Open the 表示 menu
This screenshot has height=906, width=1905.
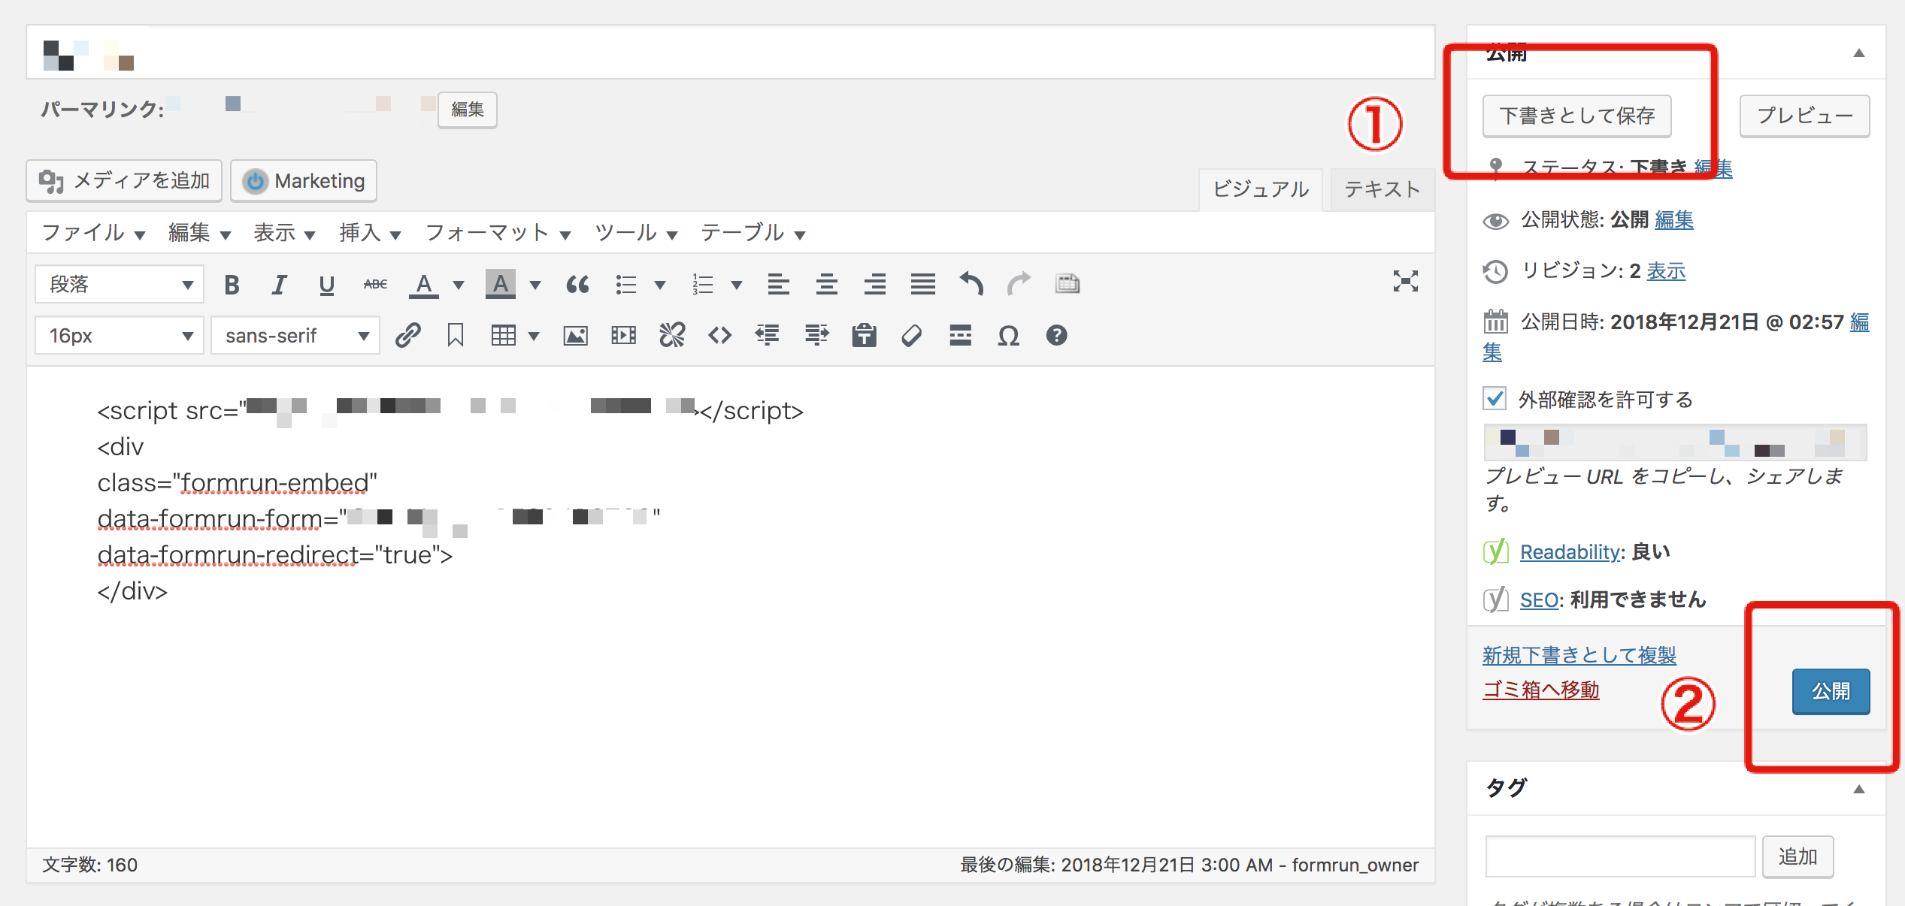pyautogui.click(x=284, y=233)
